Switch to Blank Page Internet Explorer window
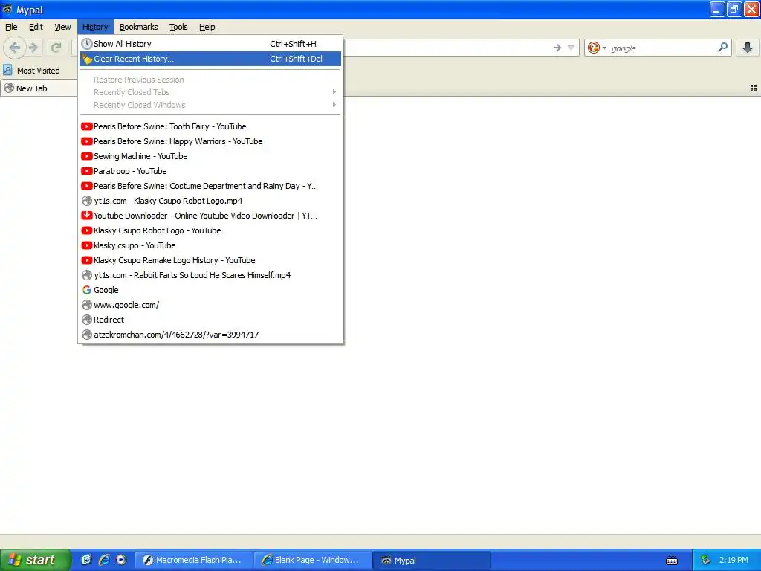The height and width of the screenshot is (571, 761). (x=313, y=561)
